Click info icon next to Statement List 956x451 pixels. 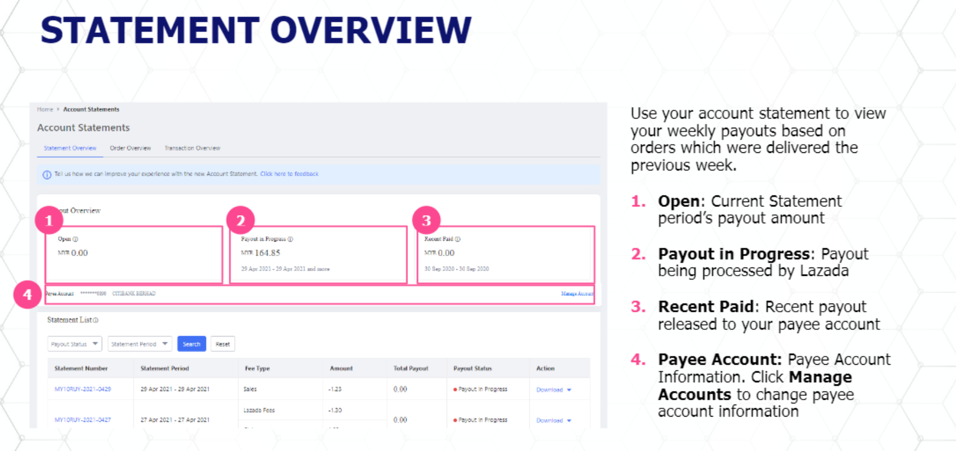click(96, 321)
